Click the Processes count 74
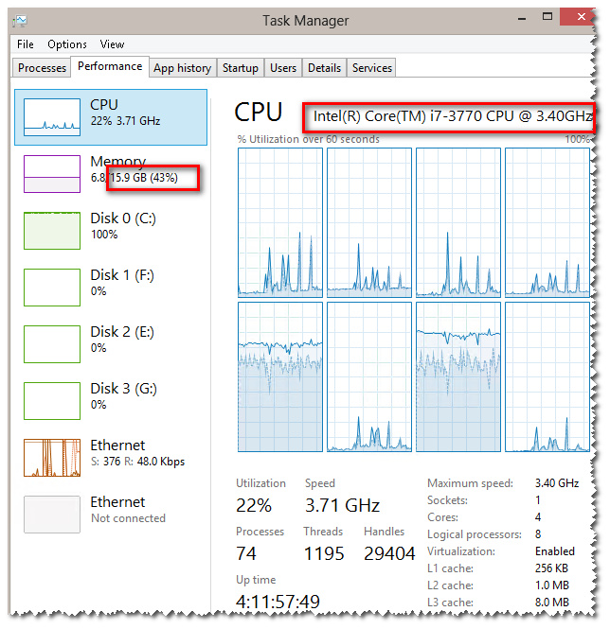This screenshot has width=610, height=629. click(246, 553)
